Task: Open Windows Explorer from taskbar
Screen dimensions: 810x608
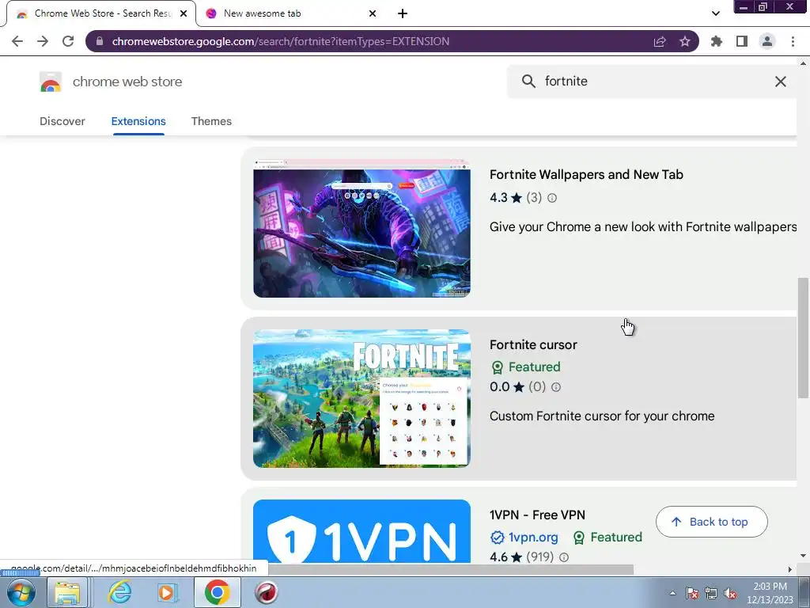Action: pos(68,592)
